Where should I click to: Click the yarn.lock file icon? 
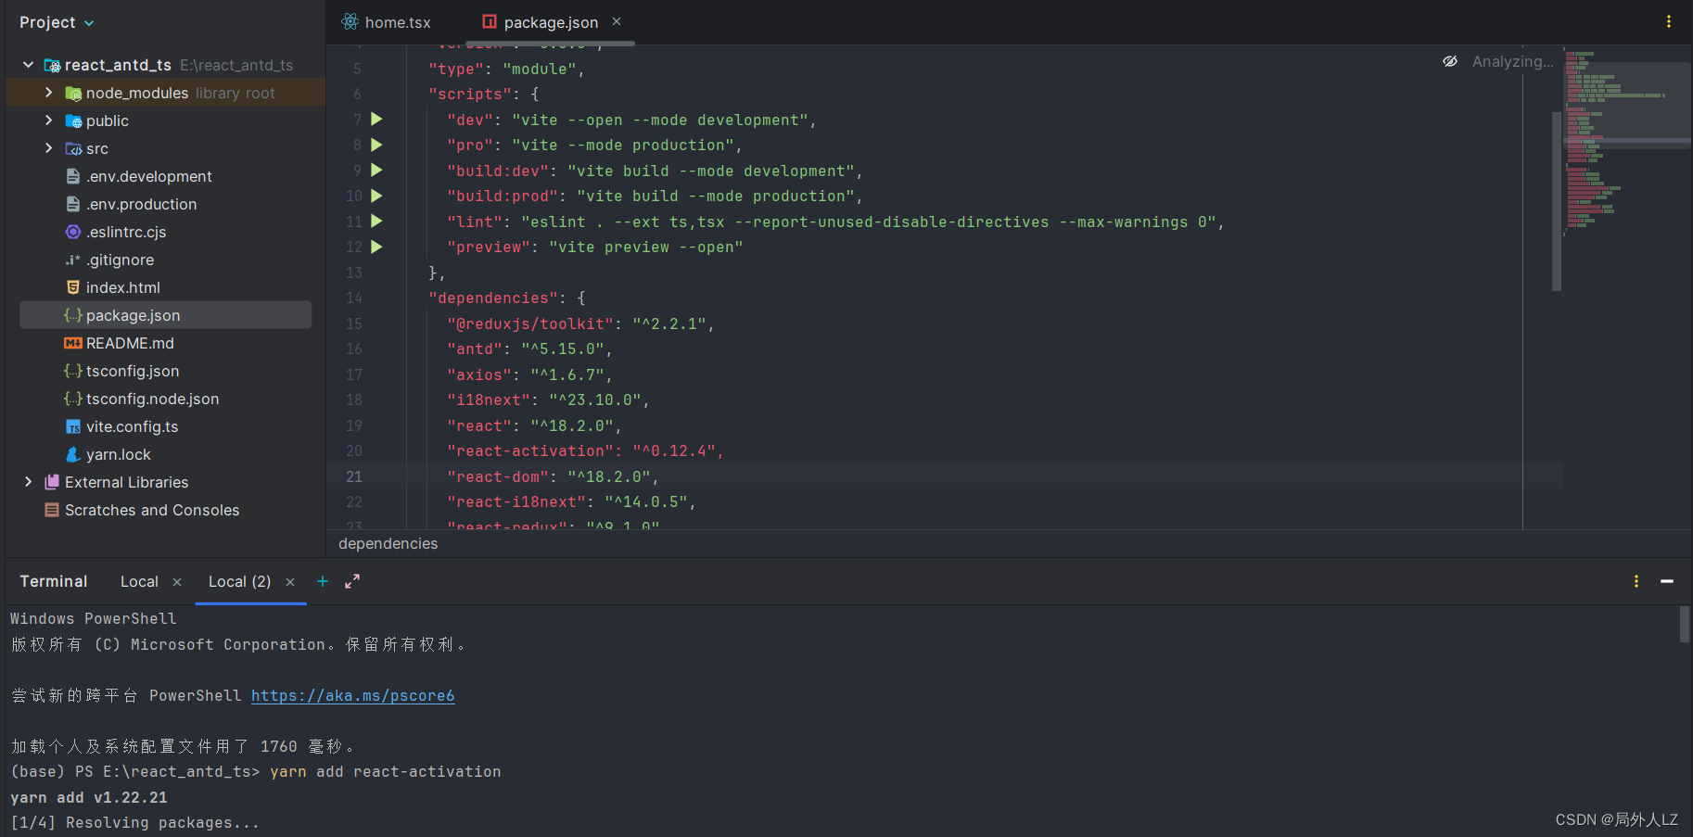point(73,454)
